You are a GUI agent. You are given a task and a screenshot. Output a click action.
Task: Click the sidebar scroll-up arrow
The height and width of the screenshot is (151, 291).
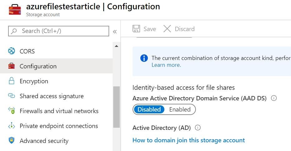tap(116, 46)
